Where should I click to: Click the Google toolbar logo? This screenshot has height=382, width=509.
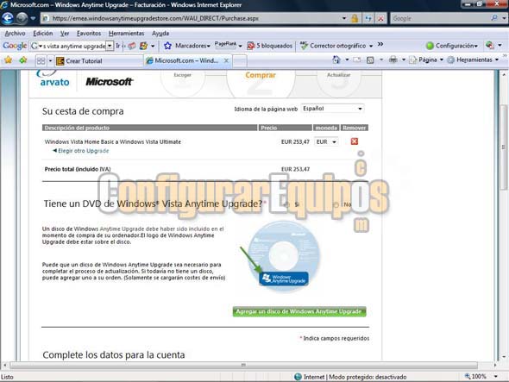pos(15,46)
